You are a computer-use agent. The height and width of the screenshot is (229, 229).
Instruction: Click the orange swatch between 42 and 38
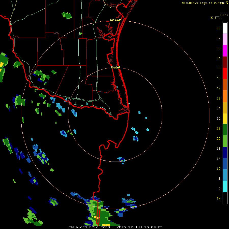pos(225,96)
